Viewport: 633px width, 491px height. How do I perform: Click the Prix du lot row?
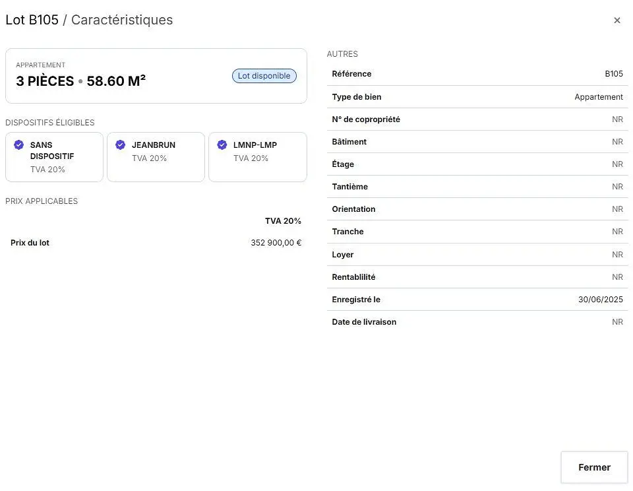tap(156, 243)
